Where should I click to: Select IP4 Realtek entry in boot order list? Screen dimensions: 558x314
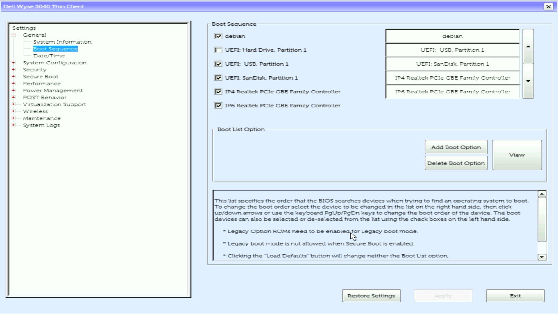[x=452, y=78]
